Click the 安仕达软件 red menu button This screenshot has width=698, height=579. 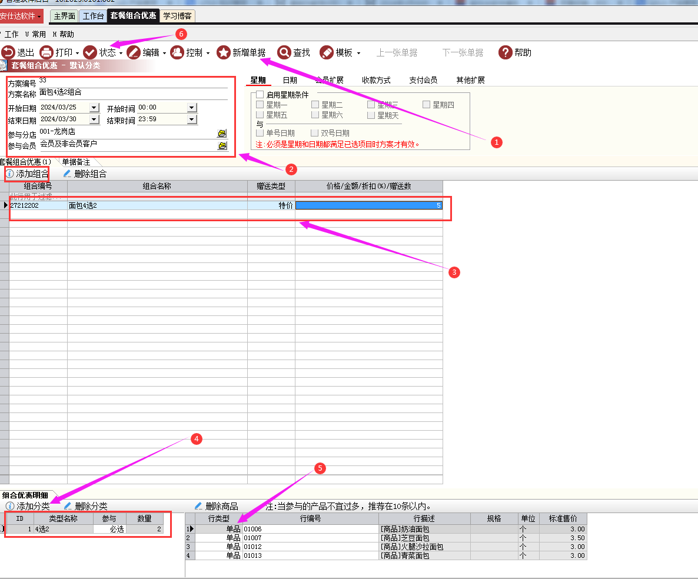21,16
